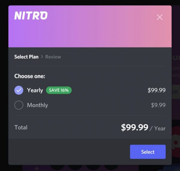The image size is (180, 171).
Task: Click the breadcrumb chevron arrow separator
Action: click(42, 57)
